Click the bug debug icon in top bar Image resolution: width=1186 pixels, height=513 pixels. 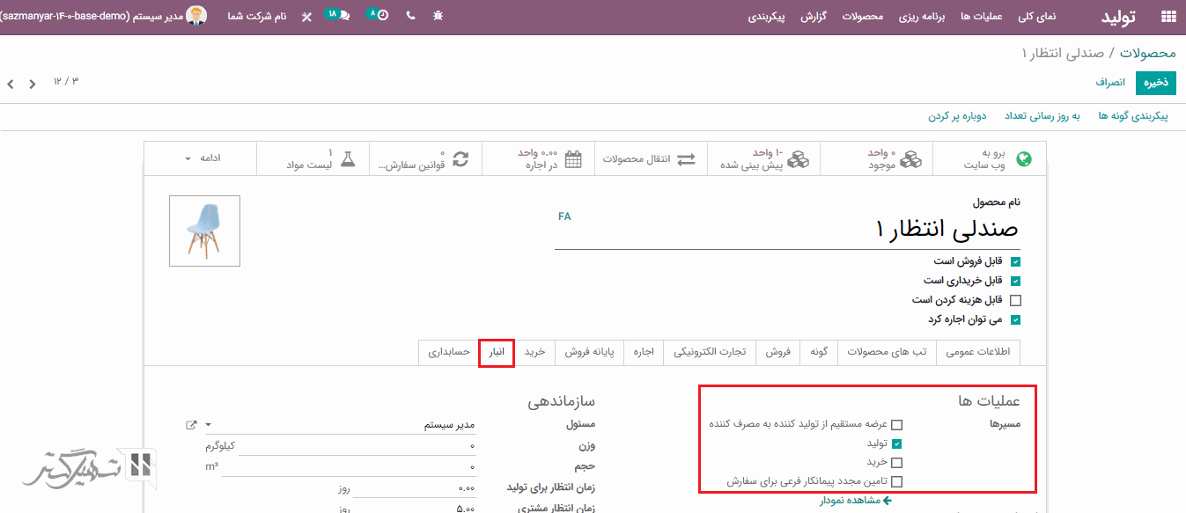point(438,17)
